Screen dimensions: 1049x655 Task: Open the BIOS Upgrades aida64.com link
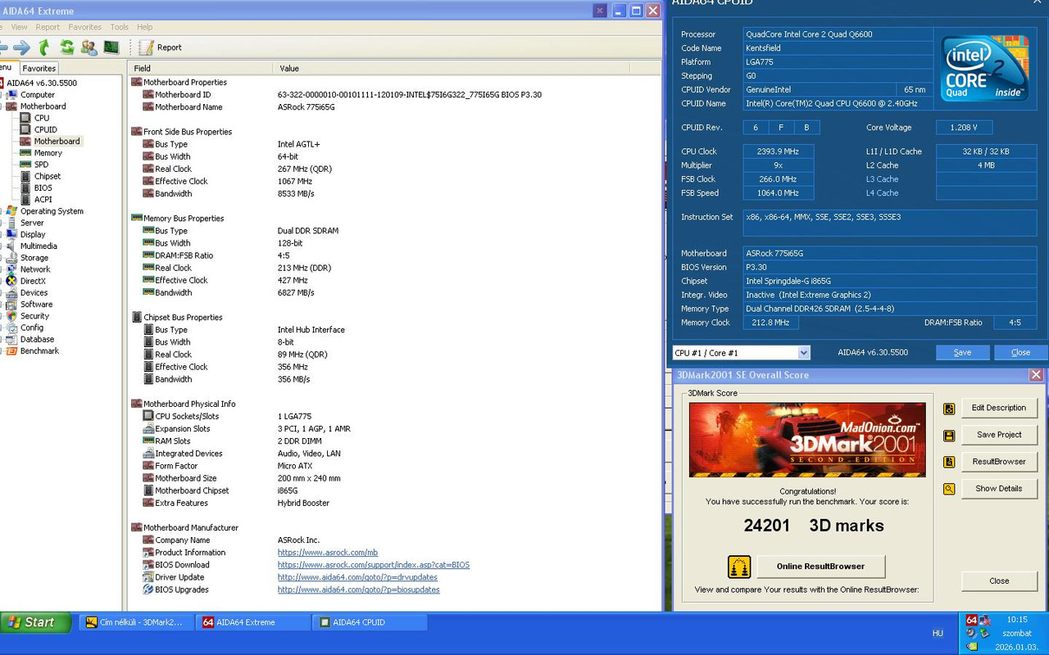(358, 589)
